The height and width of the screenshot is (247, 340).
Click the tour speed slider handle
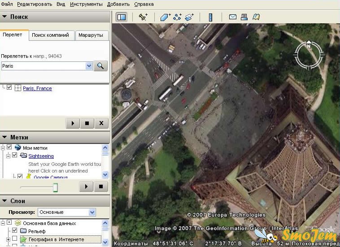coord(56,187)
